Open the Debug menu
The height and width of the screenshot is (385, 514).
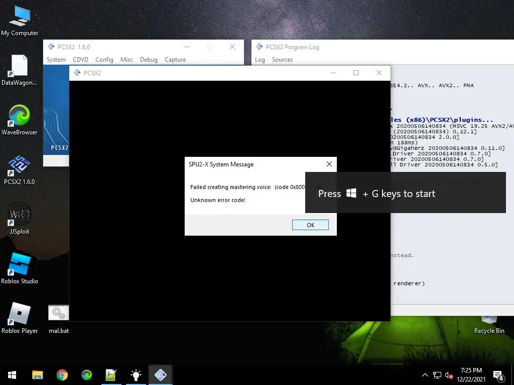(149, 60)
